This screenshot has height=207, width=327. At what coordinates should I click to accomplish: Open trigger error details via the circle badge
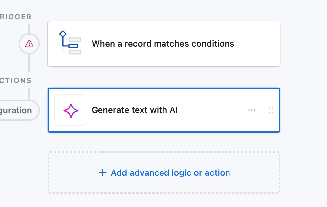tap(29, 44)
